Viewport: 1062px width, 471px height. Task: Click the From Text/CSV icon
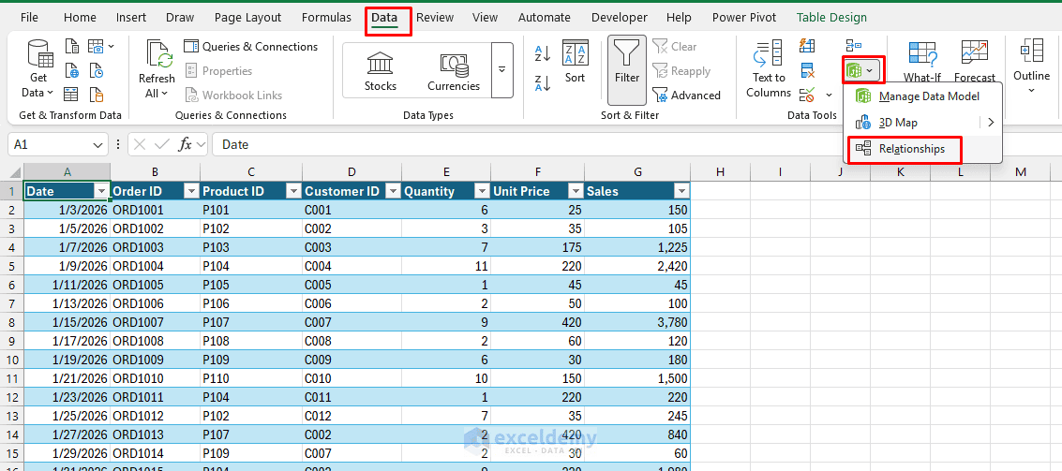(72, 46)
